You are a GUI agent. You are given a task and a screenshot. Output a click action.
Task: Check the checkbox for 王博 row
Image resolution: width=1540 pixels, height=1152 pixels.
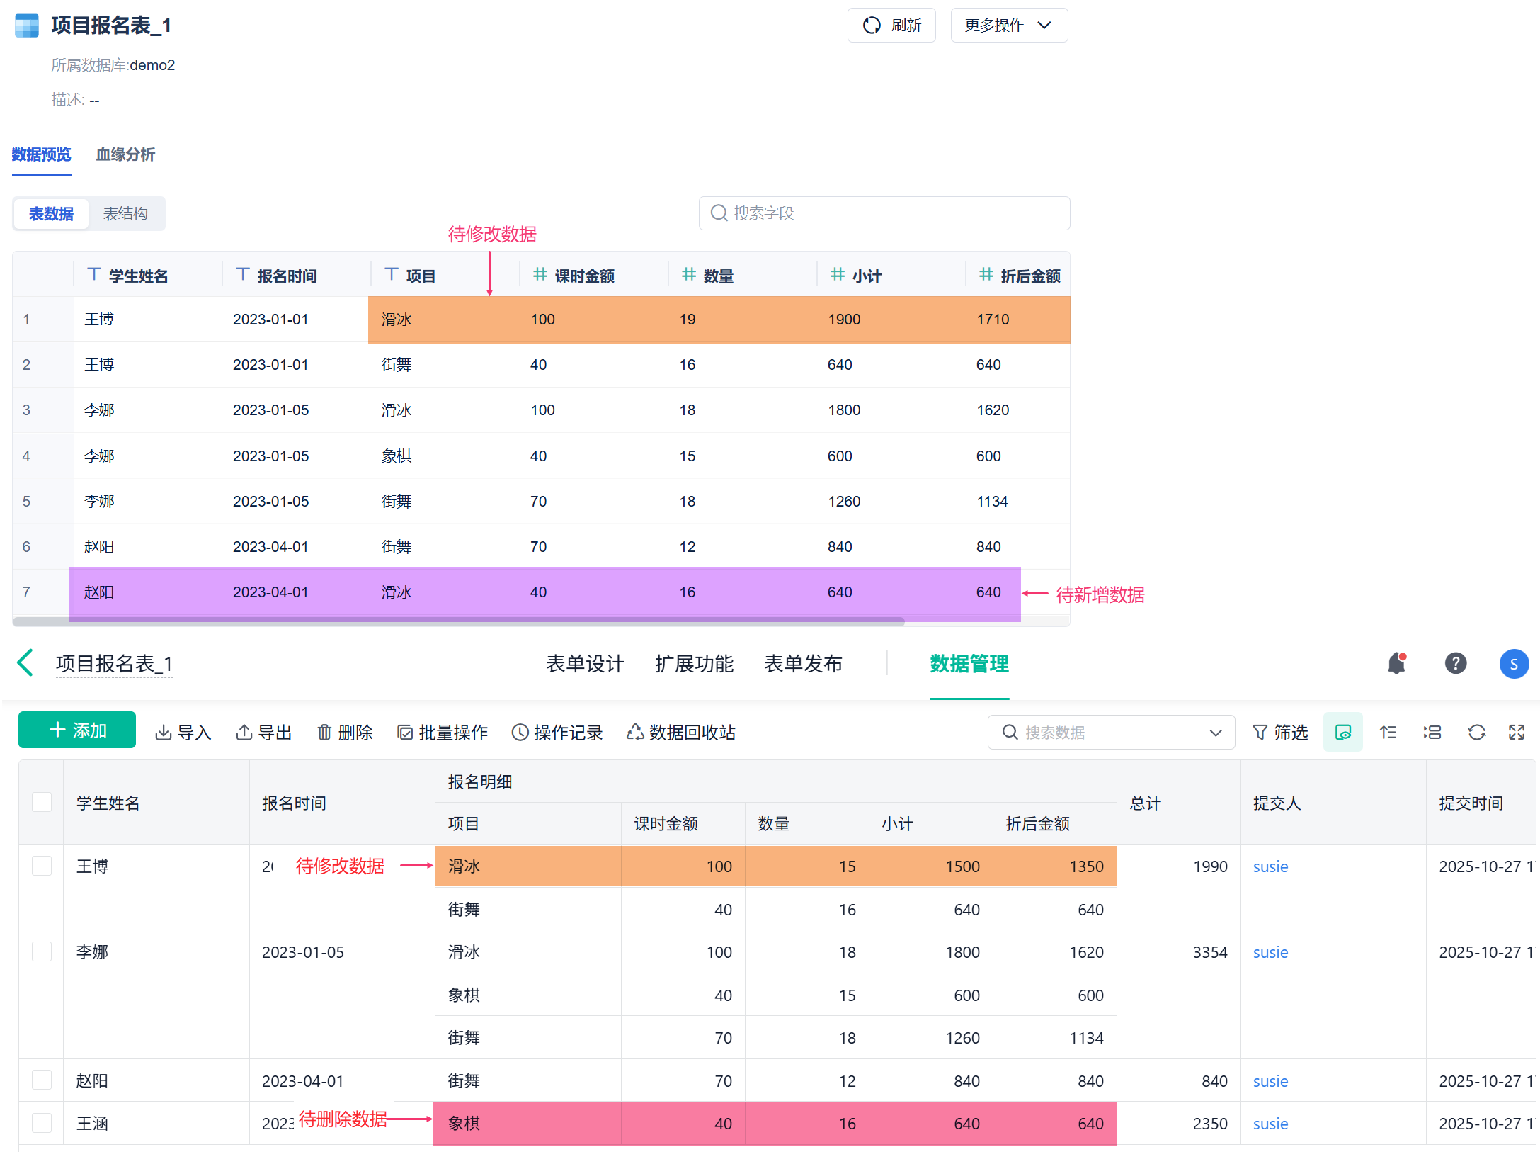pyautogui.click(x=42, y=866)
